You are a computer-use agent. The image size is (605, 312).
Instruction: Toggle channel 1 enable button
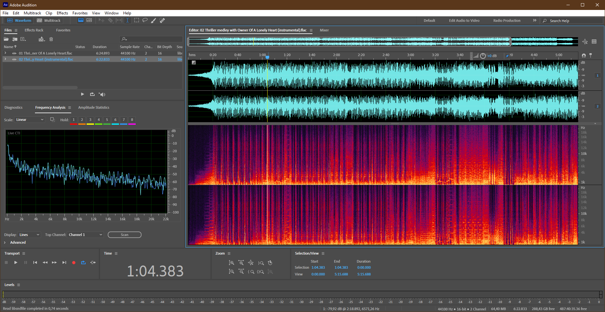click(x=597, y=76)
